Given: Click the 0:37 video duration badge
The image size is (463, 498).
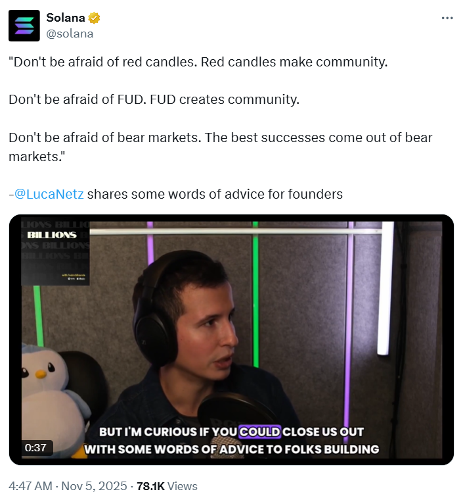Looking at the screenshot, I should click(35, 448).
